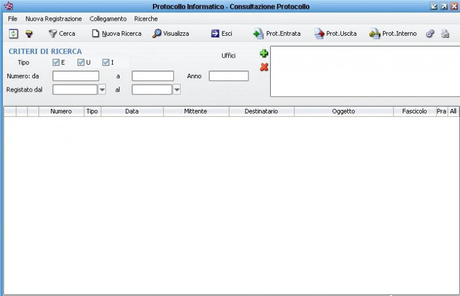
Task: Add an office with green plus icon
Action: click(264, 54)
